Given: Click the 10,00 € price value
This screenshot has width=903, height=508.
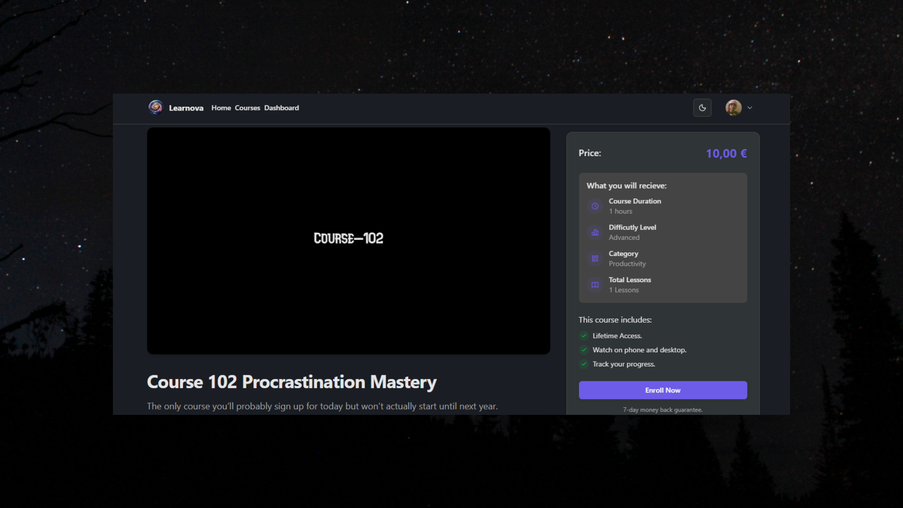Looking at the screenshot, I should (x=726, y=153).
